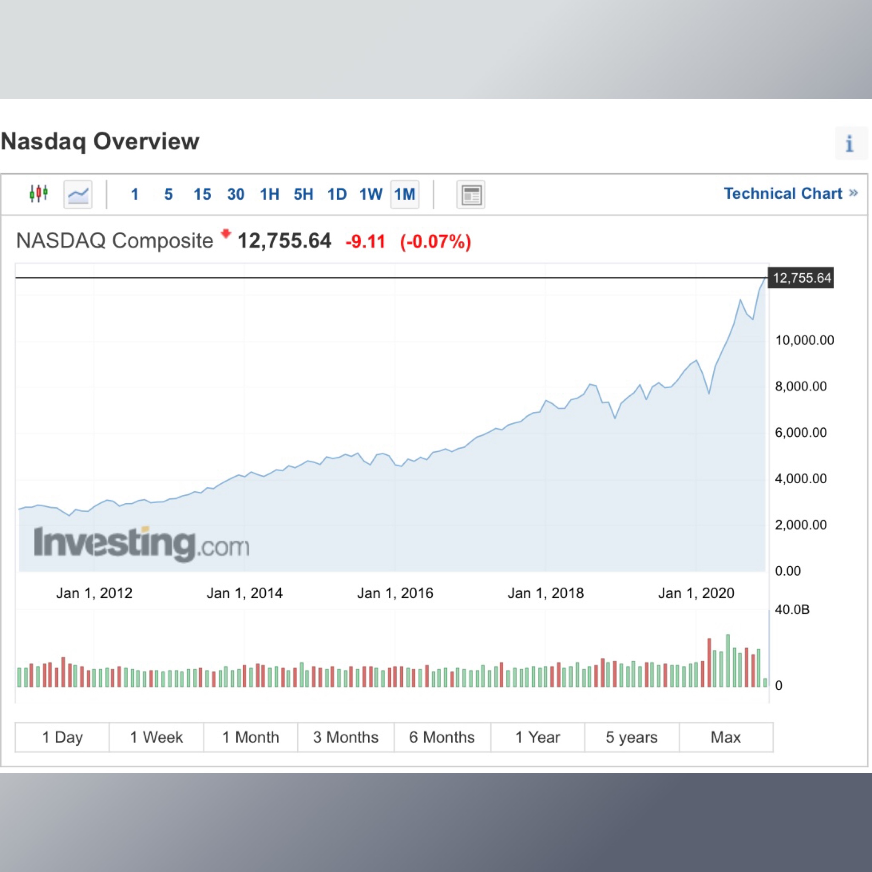Select the area line chart icon

[x=78, y=195]
